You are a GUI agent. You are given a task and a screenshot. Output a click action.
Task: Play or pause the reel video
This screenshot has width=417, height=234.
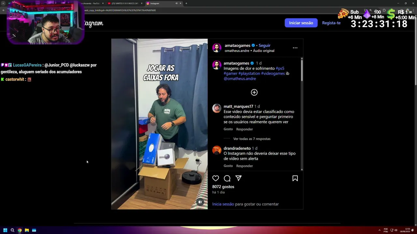(x=159, y=124)
